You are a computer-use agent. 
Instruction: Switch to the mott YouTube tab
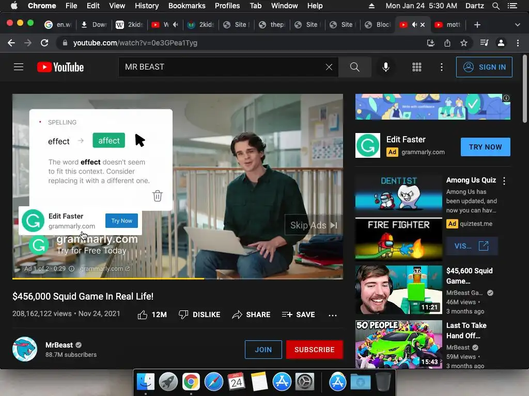tap(448, 25)
